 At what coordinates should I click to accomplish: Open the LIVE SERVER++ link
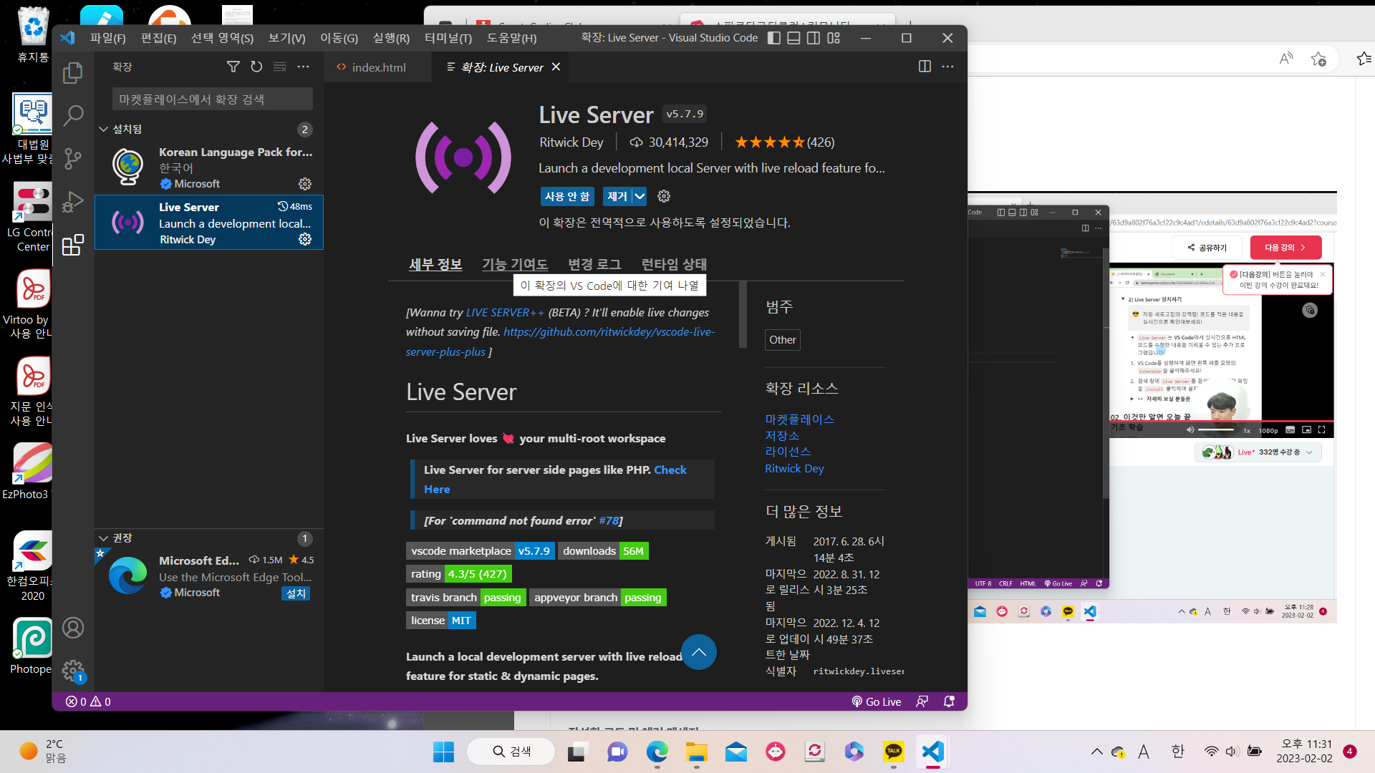[505, 312]
